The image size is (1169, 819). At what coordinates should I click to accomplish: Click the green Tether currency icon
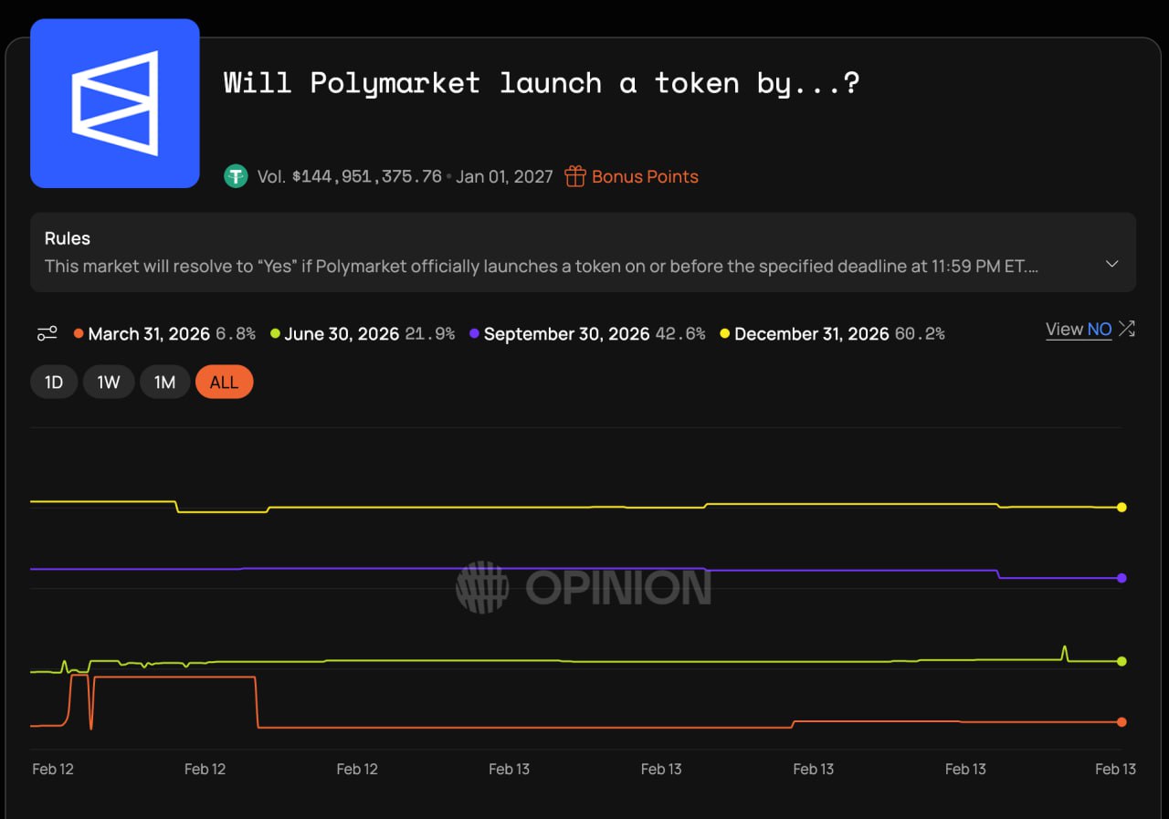236,176
